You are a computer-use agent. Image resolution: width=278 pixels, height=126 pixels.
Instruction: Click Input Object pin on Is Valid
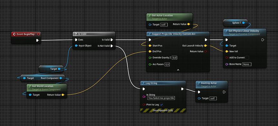pos(76,46)
